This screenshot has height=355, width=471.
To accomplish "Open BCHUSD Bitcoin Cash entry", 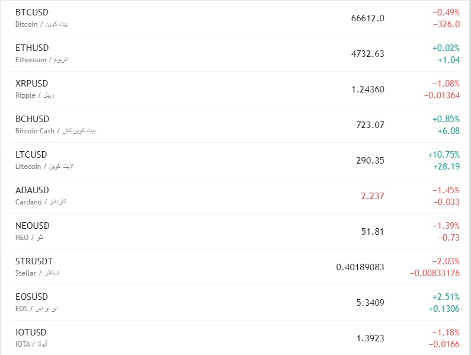I will pos(32,119).
